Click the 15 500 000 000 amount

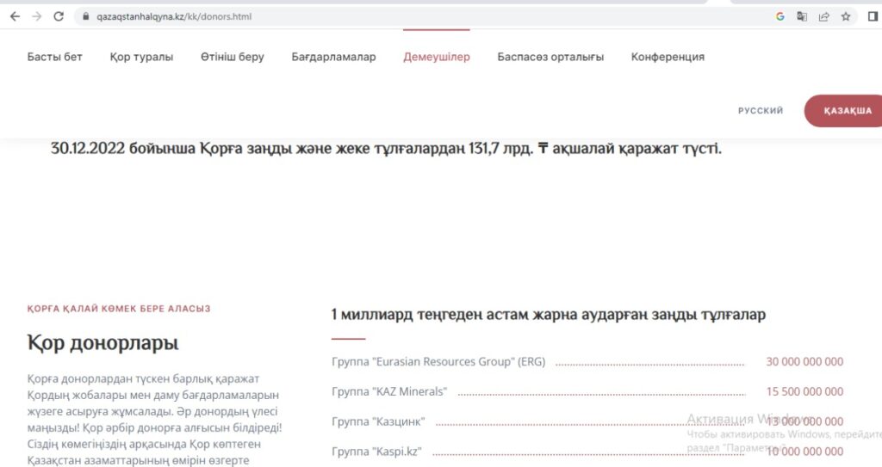coord(805,391)
